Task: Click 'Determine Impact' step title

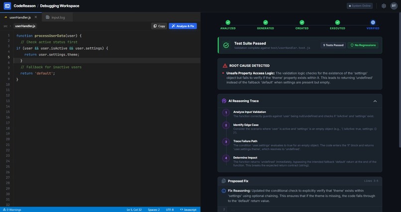Action: click(x=245, y=158)
